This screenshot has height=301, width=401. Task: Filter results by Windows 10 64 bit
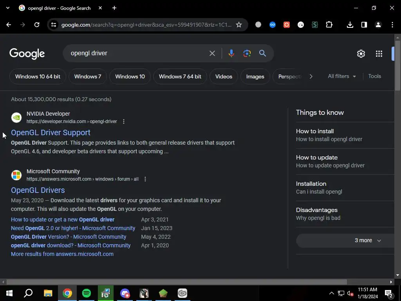(x=38, y=76)
